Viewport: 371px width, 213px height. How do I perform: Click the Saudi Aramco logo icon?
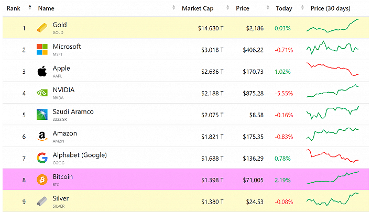42,115
